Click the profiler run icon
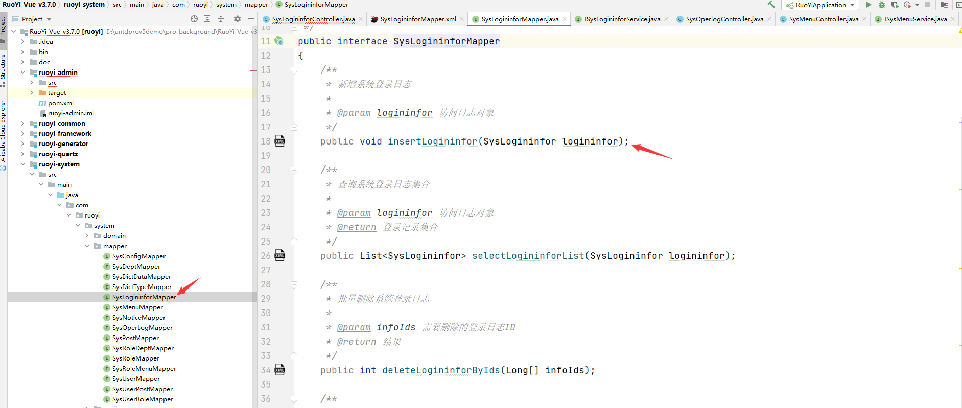962x408 pixels. coord(907,5)
